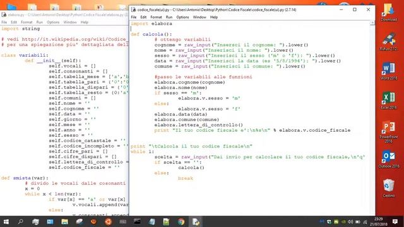The width and height of the screenshot is (404, 227).
Task: Open Format menu in elabora.py window
Action: 27,23
